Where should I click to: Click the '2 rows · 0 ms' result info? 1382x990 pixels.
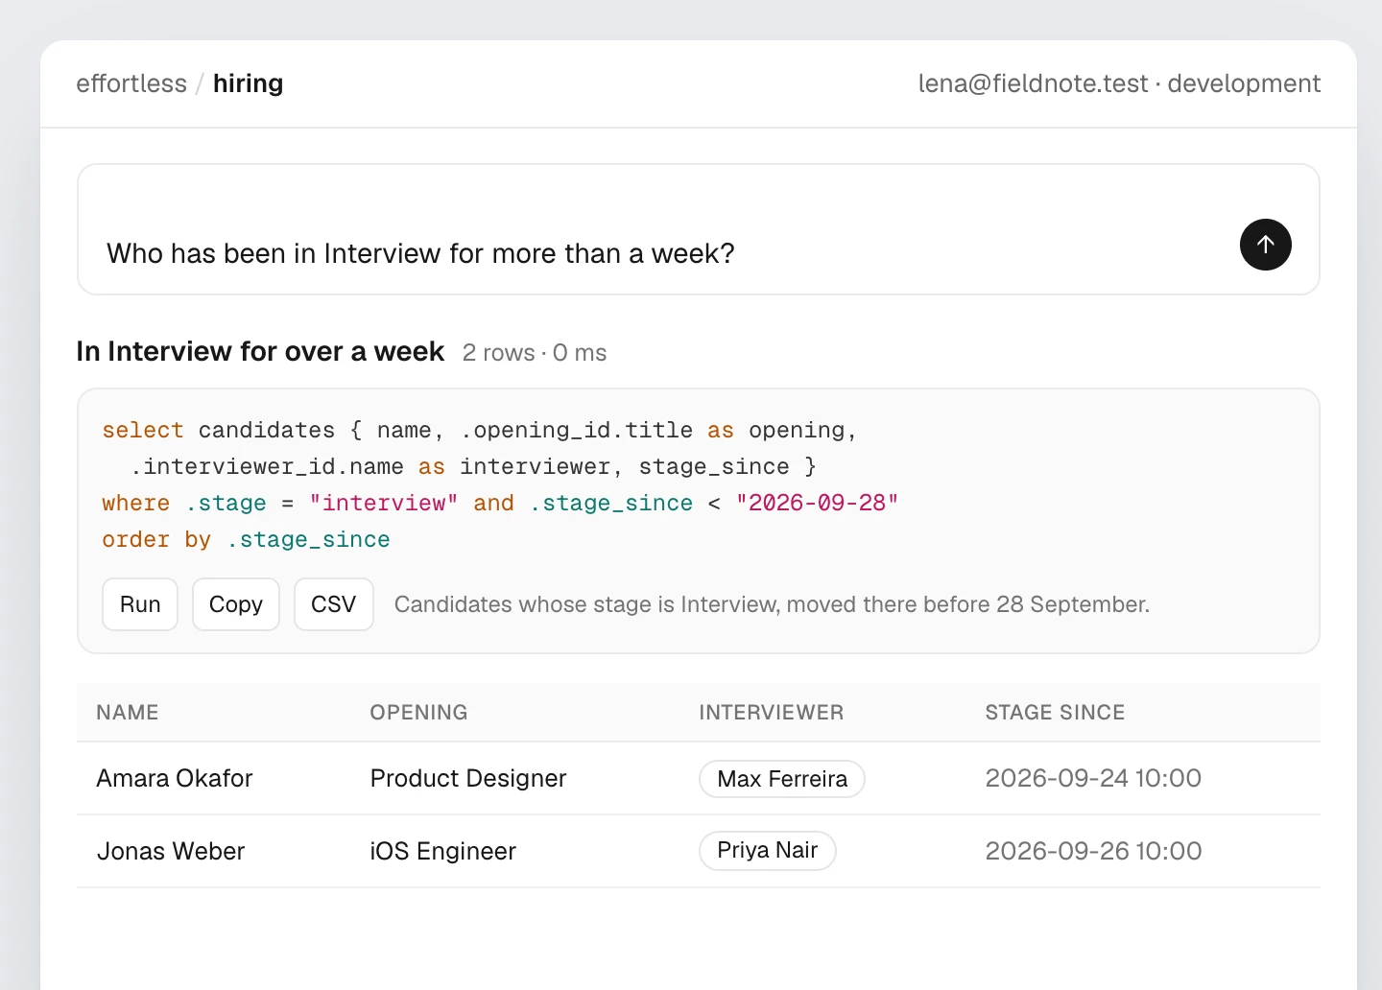(535, 353)
